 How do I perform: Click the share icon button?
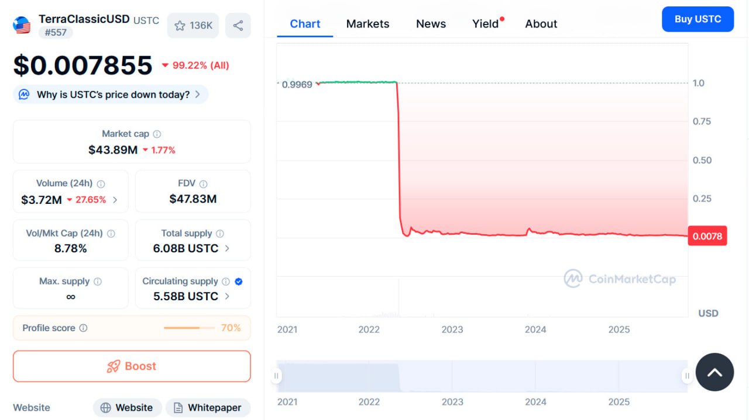(238, 26)
